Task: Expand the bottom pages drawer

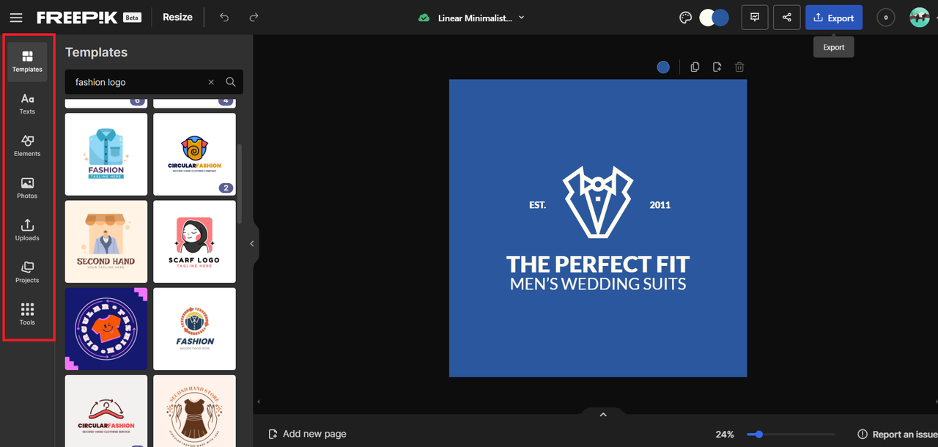Action: 603,414
